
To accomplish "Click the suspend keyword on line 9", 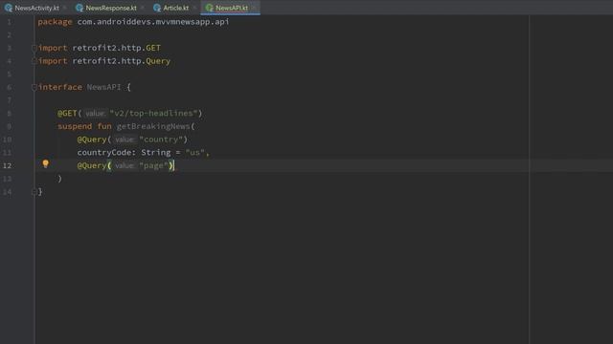I will [x=75, y=126].
